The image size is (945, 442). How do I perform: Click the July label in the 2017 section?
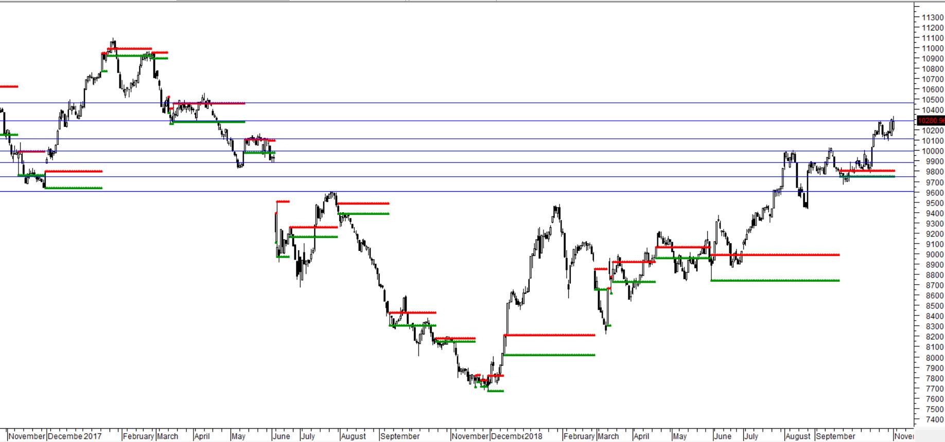pyautogui.click(x=308, y=436)
